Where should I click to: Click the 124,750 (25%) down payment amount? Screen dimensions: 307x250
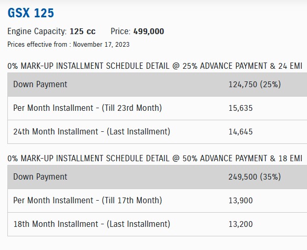point(254,85)
